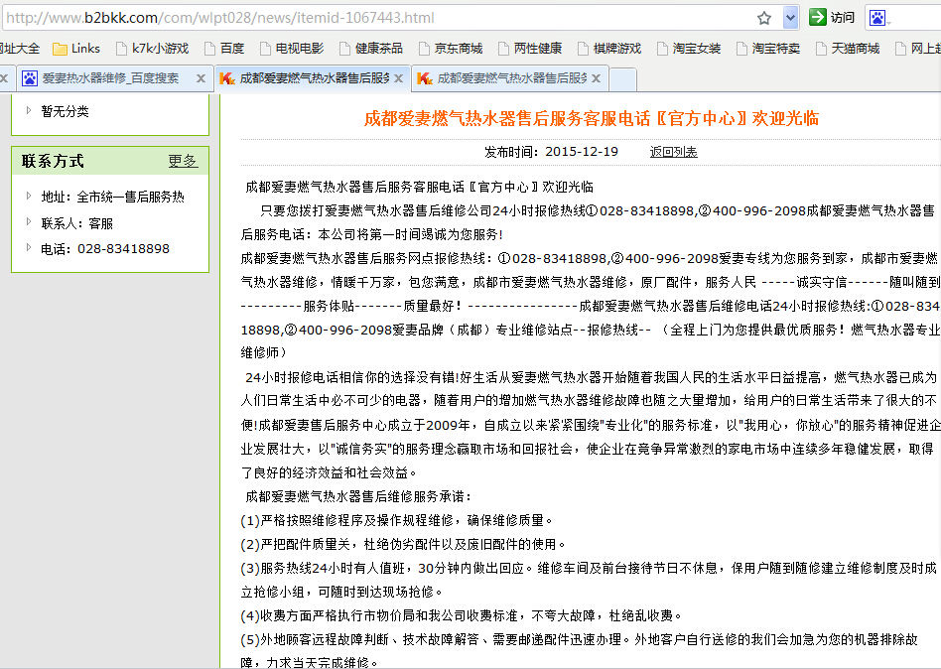Click the K favicon on the active tab
This screenshot has height=669, width=941.
[x=227, y=78]
